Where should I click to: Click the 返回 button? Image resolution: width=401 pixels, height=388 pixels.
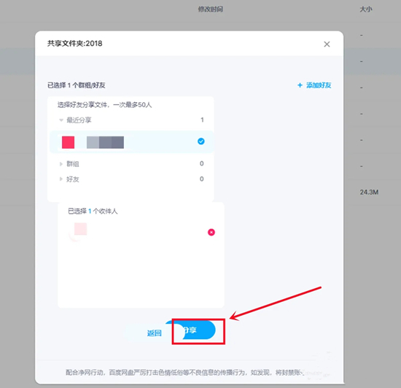[155, 333]
